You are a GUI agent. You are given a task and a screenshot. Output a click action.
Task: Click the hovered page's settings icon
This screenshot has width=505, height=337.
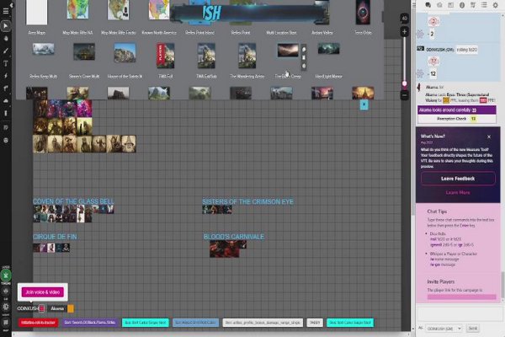(304, 66)
